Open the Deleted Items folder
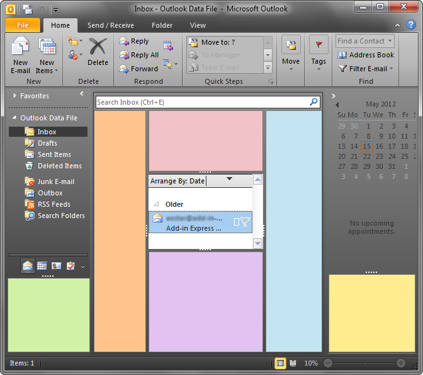 coord(53,166)
